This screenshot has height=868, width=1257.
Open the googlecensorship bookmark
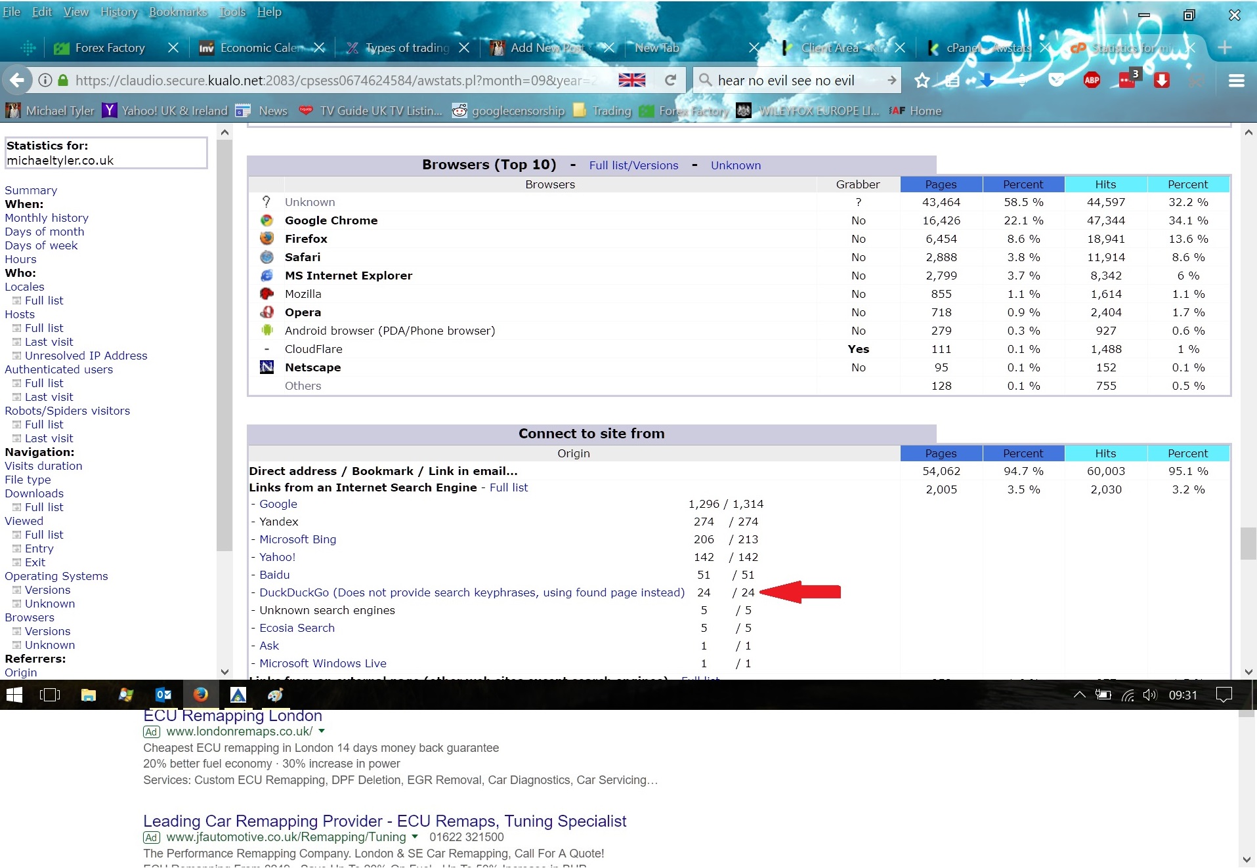coord(509,111)
